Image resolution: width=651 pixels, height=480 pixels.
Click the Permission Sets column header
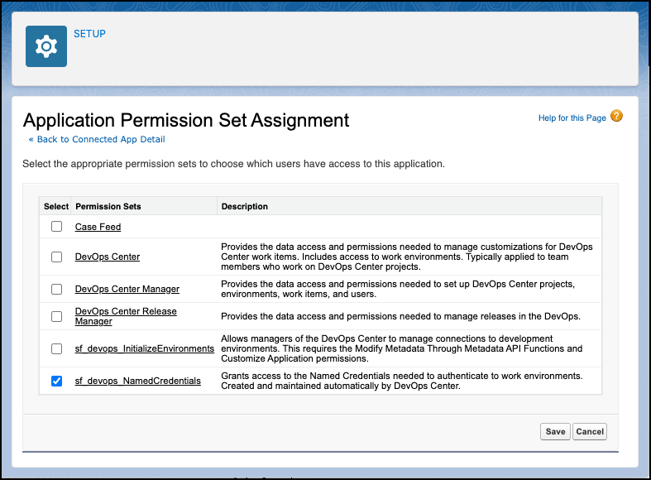[108, 206]
